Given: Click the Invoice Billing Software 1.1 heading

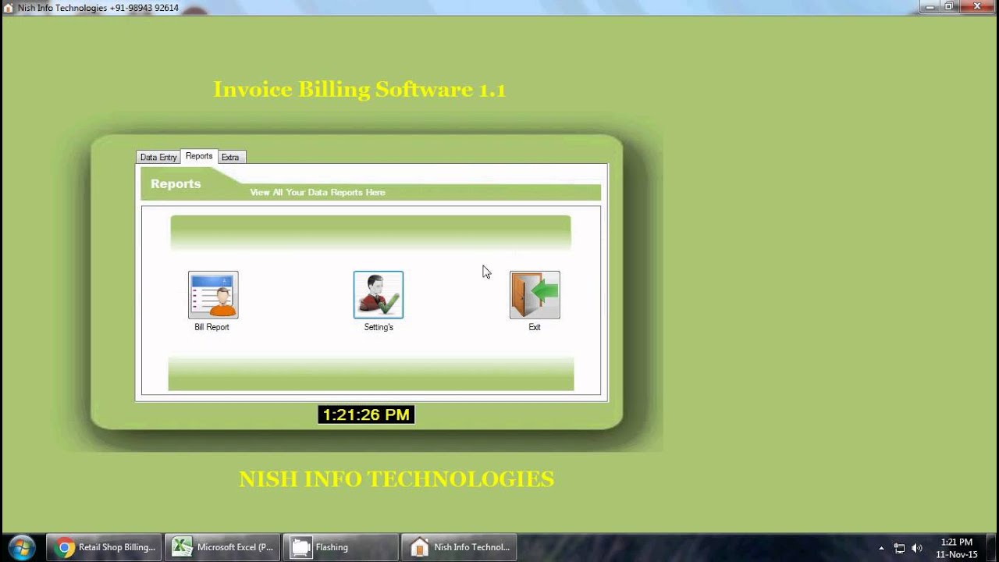Looking at the screenshot, I should pyautogui.click(x=360, y=89).
